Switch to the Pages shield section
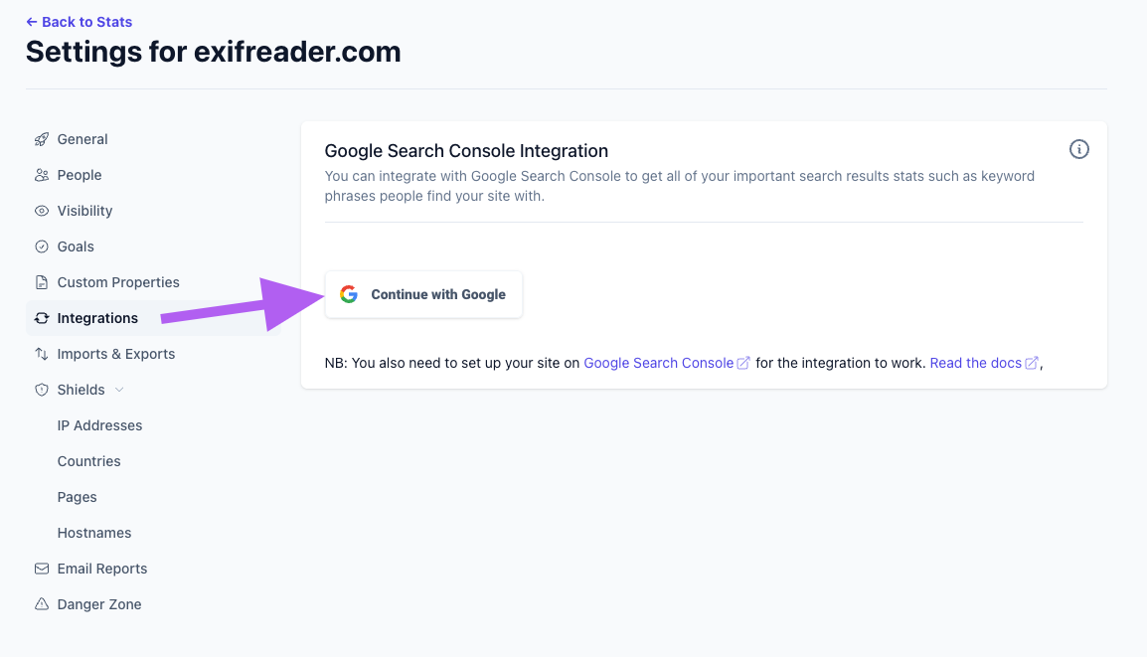Screen dimensions: 1147x657 [77, 497]
